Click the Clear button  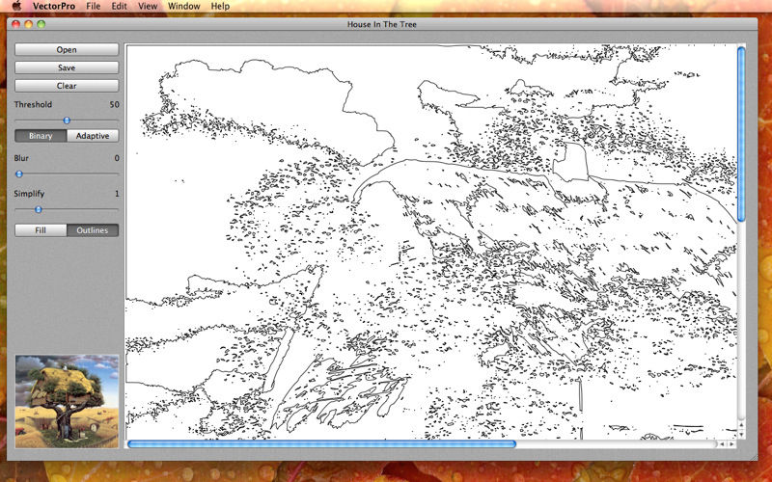click(67, 86)
